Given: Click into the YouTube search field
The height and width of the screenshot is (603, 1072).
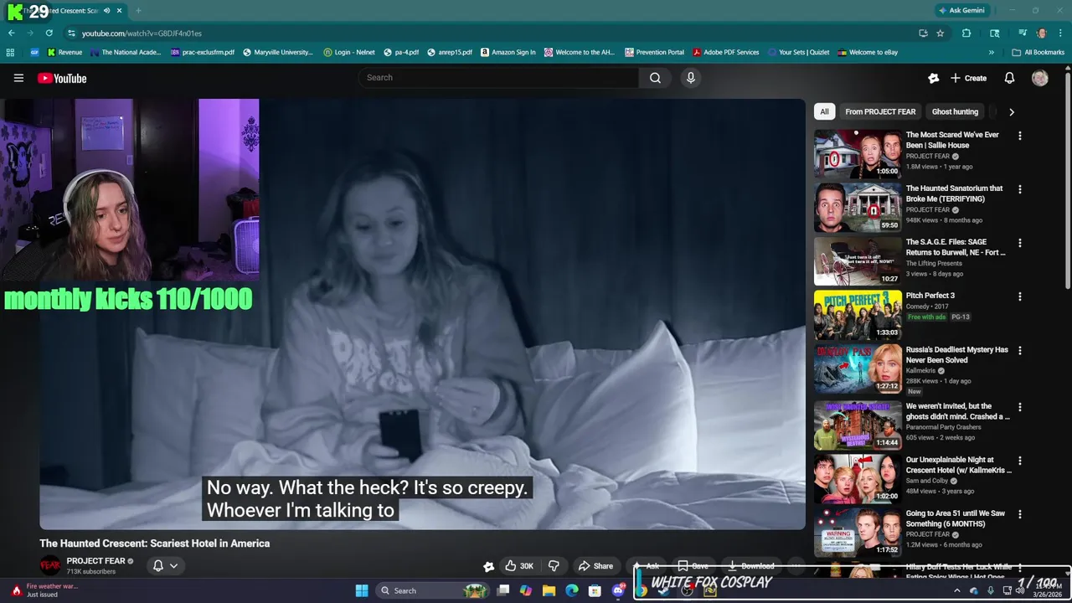Looking at the screenshot, I should 498,78.
